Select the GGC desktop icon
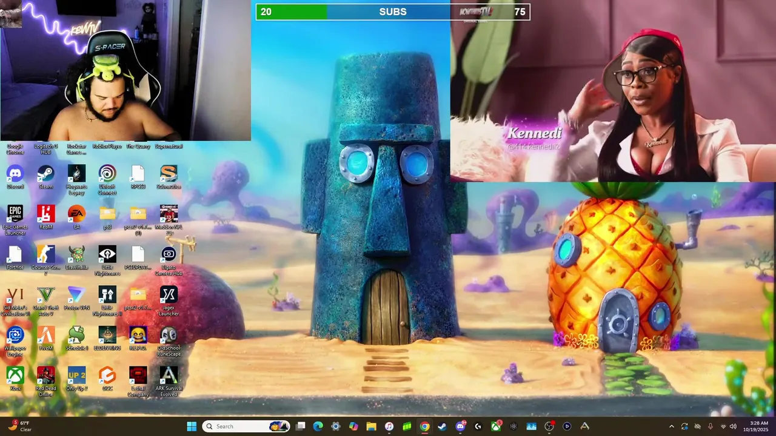 107,379
